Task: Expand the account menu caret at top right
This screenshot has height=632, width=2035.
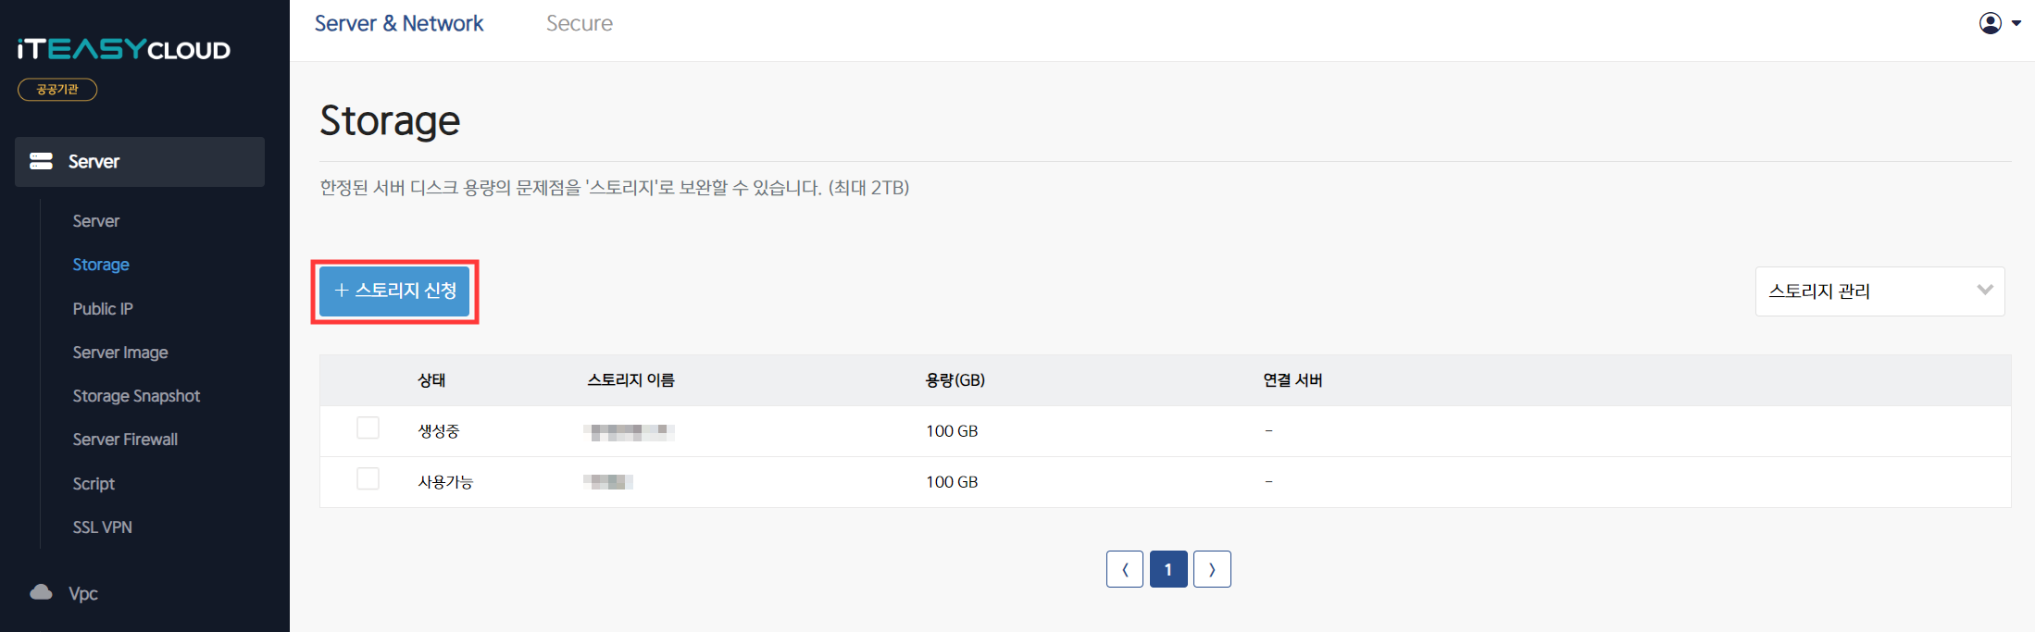Action: (x=2016, y=24)
